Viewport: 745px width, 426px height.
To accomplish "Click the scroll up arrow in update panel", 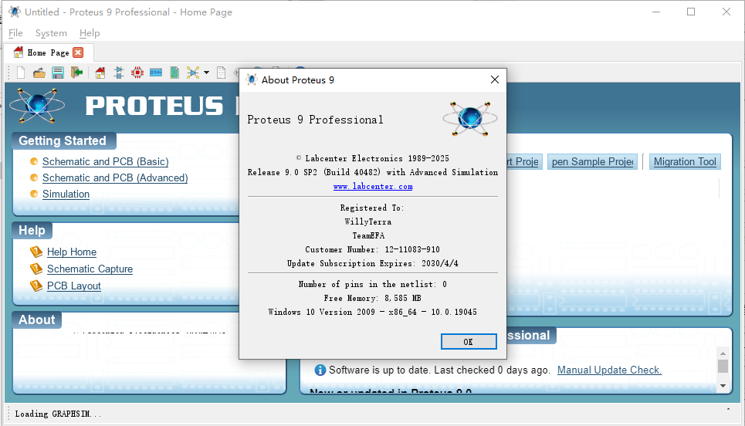I will 723,353.
